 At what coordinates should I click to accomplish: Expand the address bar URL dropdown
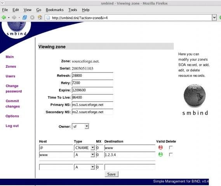pyautogui.click(x=214, y=18)
